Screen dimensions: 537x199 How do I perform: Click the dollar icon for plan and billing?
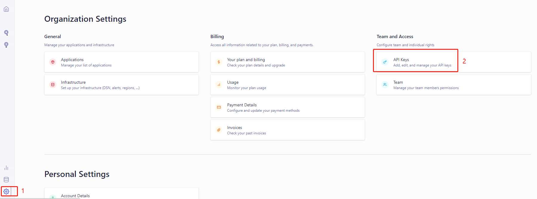click(219, 62)
